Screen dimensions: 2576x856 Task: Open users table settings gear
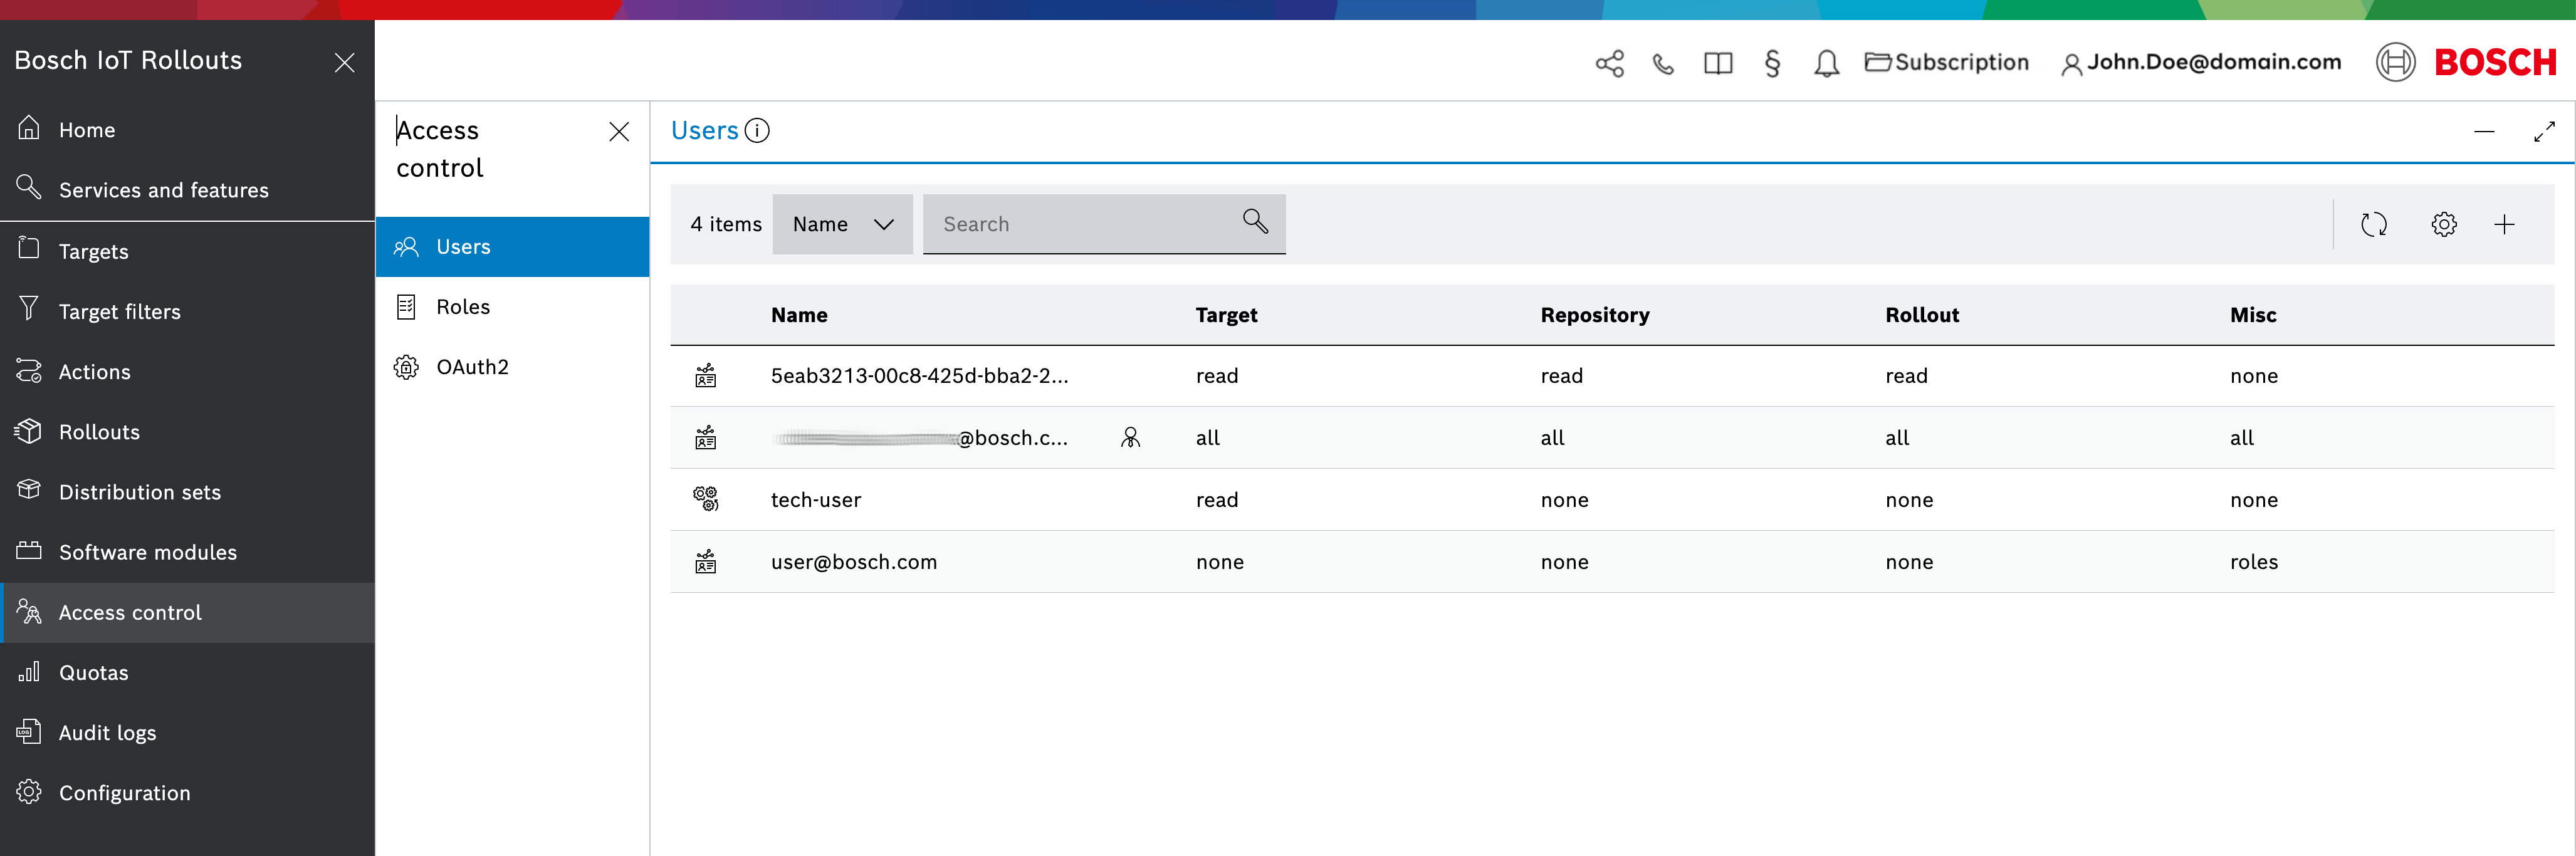2444,225
